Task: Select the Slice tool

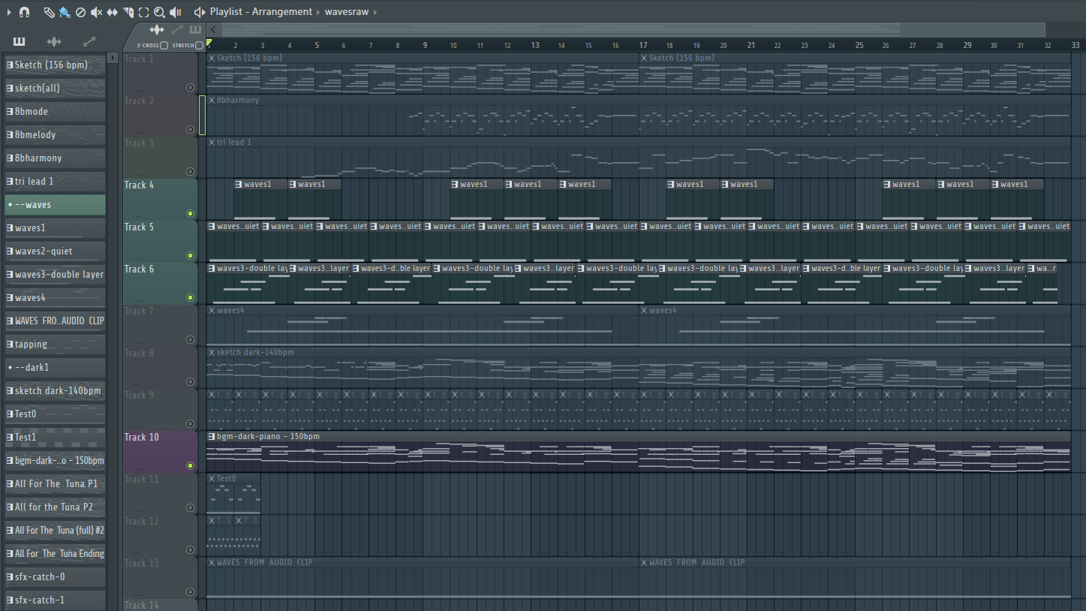Action: point(128,12)
